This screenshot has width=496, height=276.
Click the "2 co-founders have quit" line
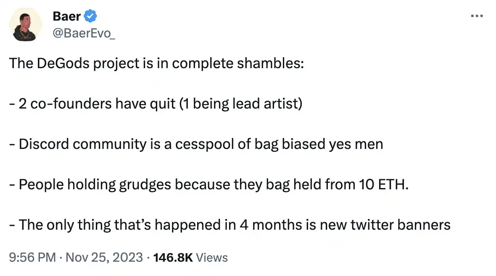(x=156, y=104)
